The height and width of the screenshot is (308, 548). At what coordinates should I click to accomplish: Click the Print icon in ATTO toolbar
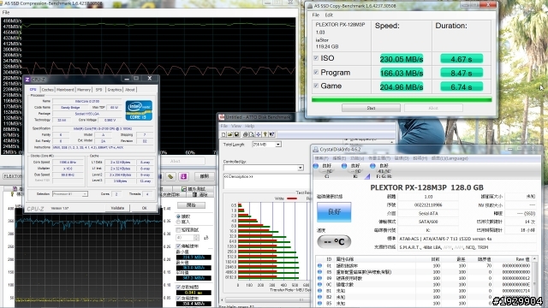click(x=246, y=134)
